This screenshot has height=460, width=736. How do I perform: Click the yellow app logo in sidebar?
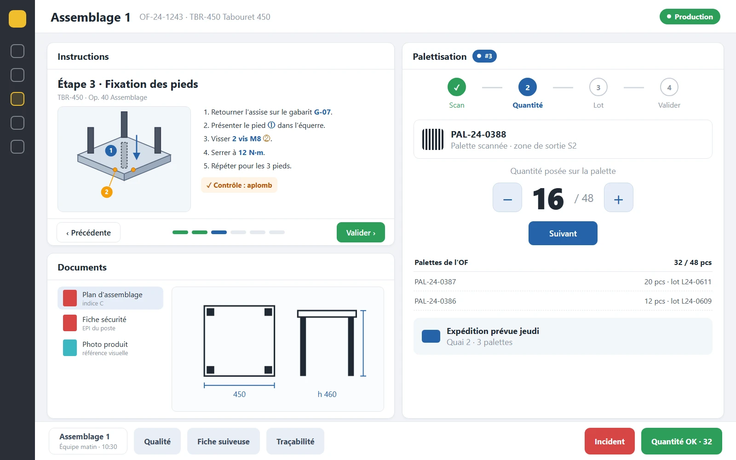(17, 19)
